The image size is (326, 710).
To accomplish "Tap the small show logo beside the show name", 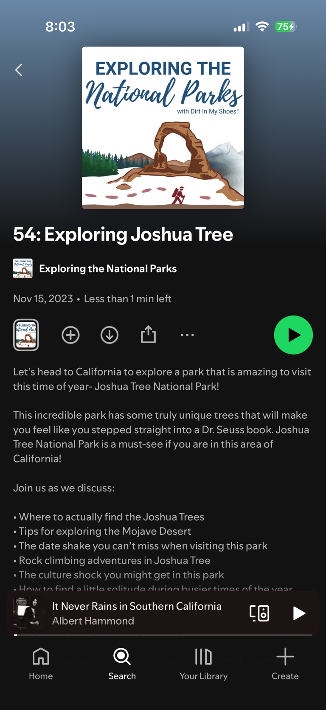I will pos(23,269).
